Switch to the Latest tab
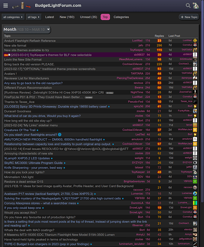 [x=50, y=17]
